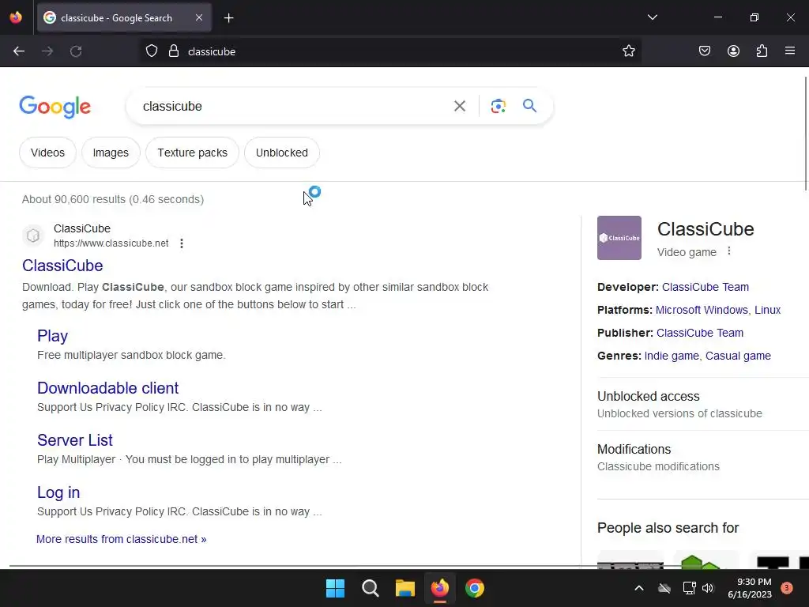Click the https://www.classicube.net URL text
Viewport: 809px width, 607px height.
pos(111,243)
